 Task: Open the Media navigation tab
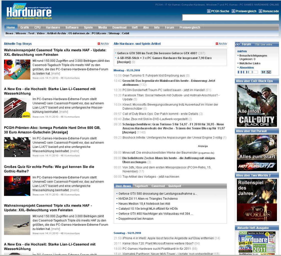tap(102, 27)
